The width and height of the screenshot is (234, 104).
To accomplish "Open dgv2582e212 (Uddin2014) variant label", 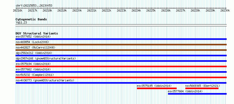I will [x=34, y=53].
